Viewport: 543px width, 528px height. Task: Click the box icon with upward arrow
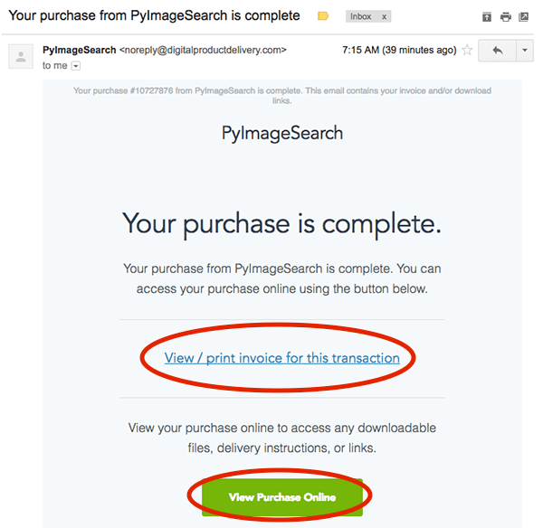coord(487,16)
